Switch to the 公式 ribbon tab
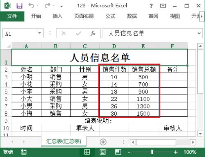The width and height of the screenshot is (205, 157). (110, 16)
